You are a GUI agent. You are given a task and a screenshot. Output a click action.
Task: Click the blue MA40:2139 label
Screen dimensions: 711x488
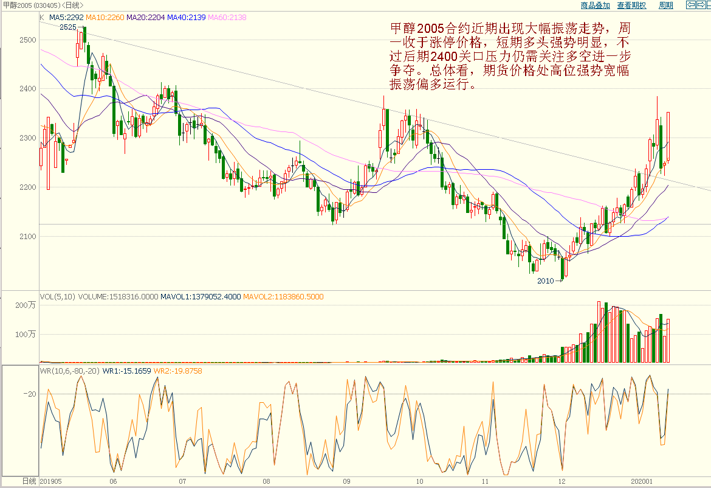(x=187, y=17)
